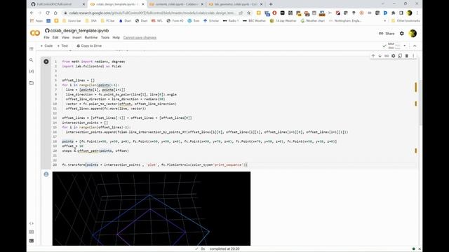Open the Edit menu
This screenshot has width=449, height=252.
55,38
